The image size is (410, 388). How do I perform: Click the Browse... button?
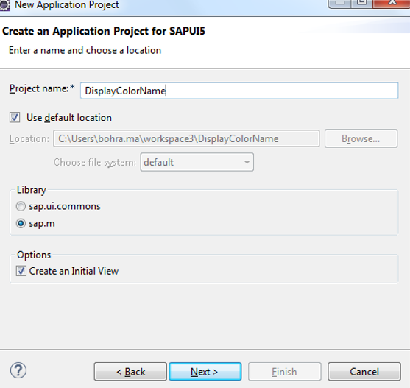point(361,138)
